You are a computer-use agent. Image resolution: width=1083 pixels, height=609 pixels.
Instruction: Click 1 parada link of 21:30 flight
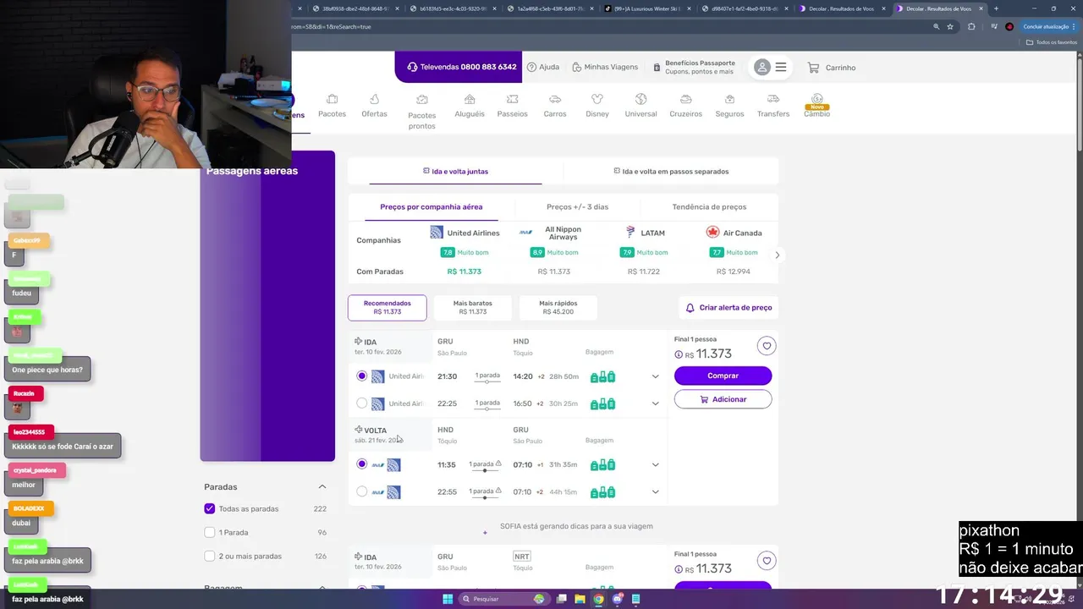click(487, 375)
